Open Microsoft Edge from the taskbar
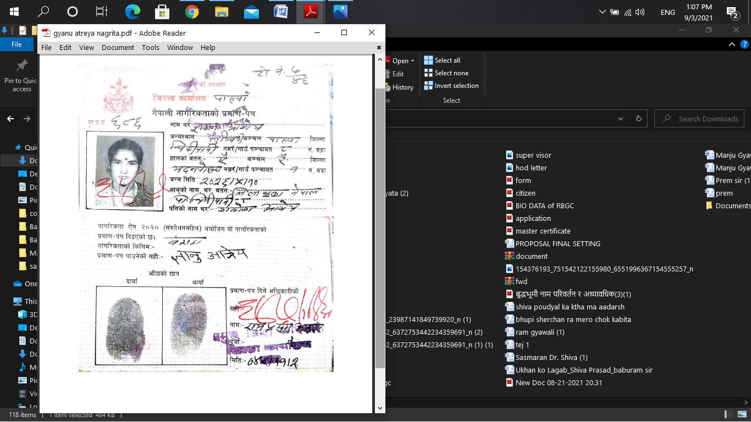This screenshot has height=422, width=751. (x=132, y=12)
